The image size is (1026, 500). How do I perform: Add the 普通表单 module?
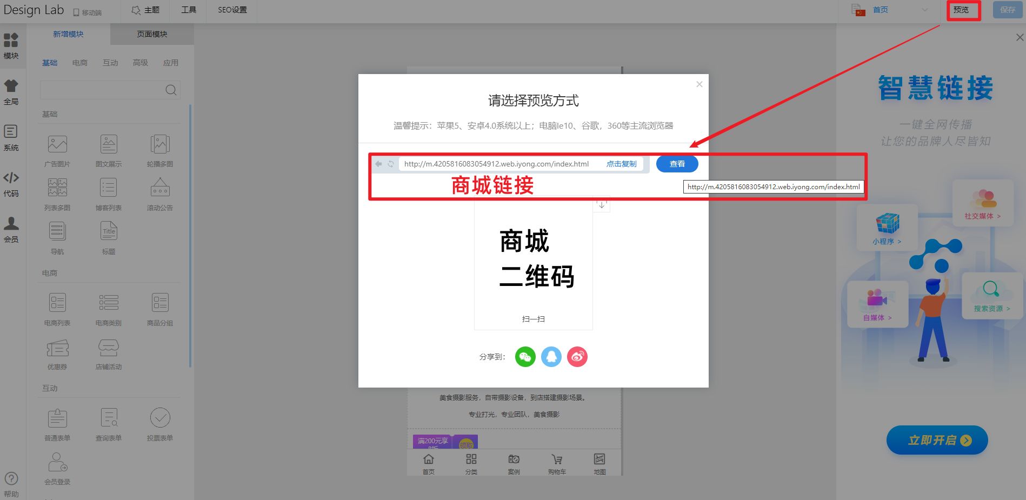point(57,425)
